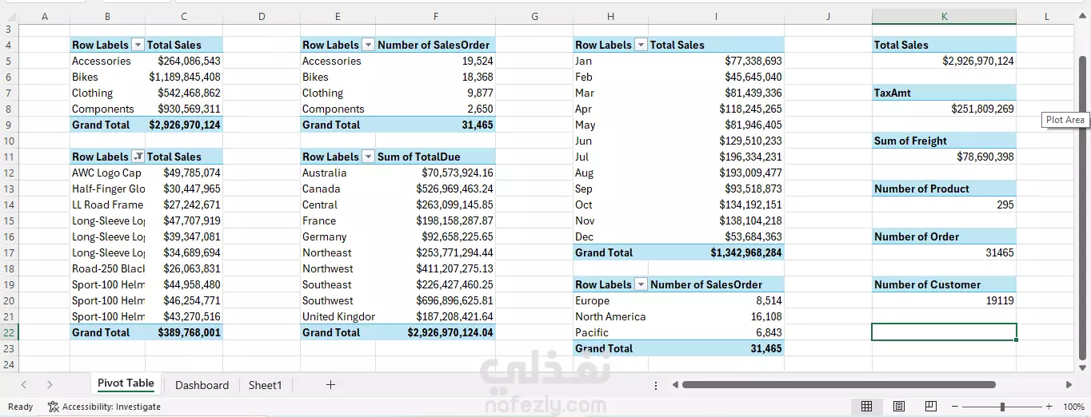The image size is (1091, 417).
Task: Click the horizontal scrollbar left arrow
Action: click(x=675, y=385)
